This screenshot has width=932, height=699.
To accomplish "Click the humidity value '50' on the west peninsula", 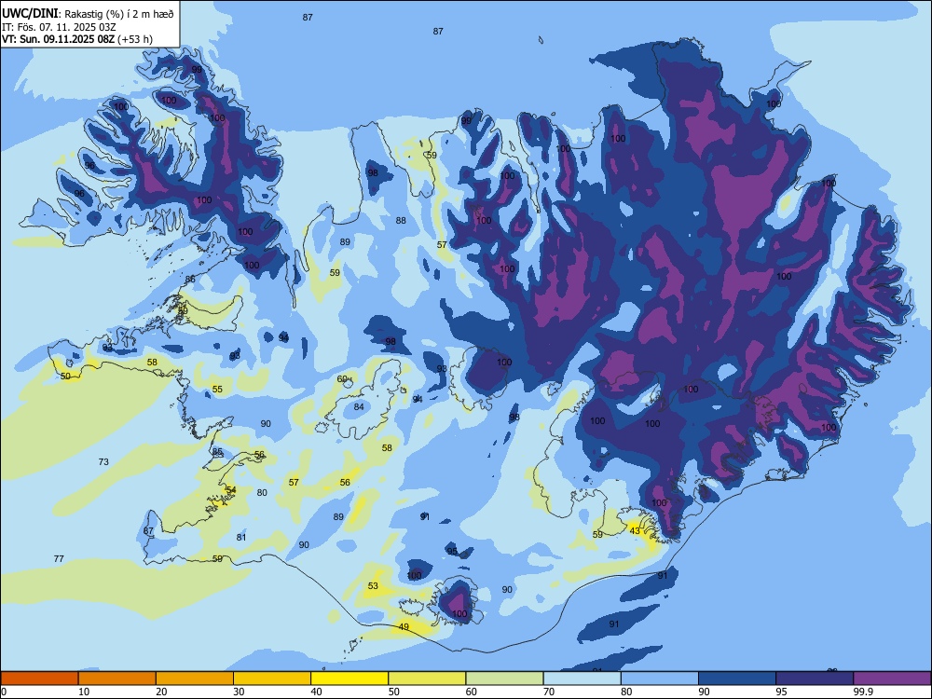I will 65,376.
